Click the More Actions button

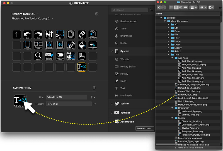coord(145,128)
